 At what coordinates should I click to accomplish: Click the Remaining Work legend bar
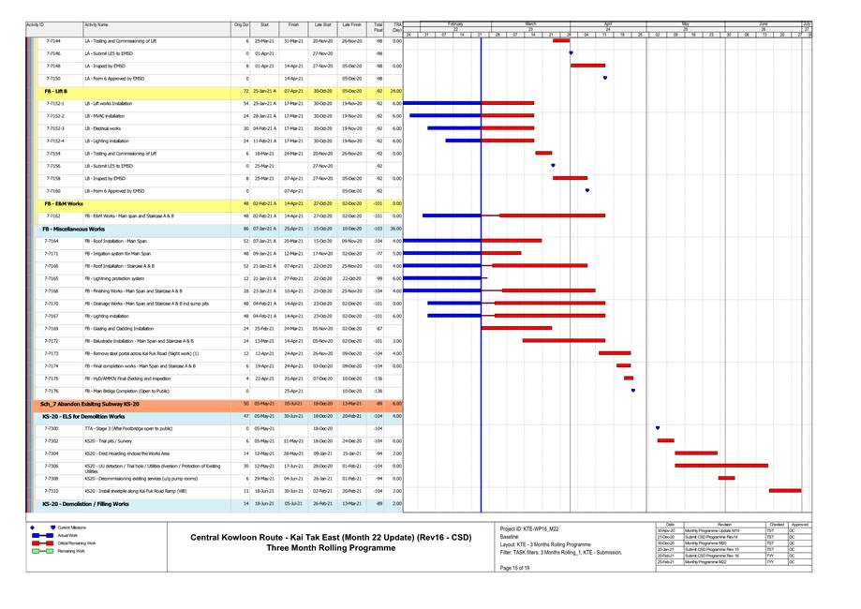[x=44, y=551]
